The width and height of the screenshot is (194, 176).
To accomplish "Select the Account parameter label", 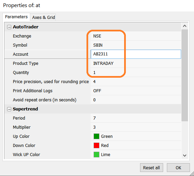I will [x=21, y=54].
